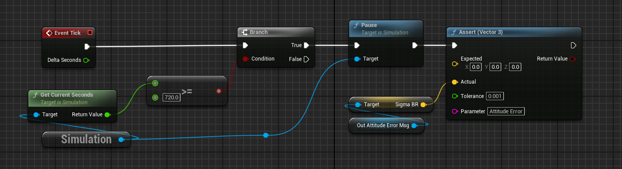The height and width of the screenshot is (169, 622).
Task: Click Get Current Seconds Return Value pin
Action: point(107,115)
